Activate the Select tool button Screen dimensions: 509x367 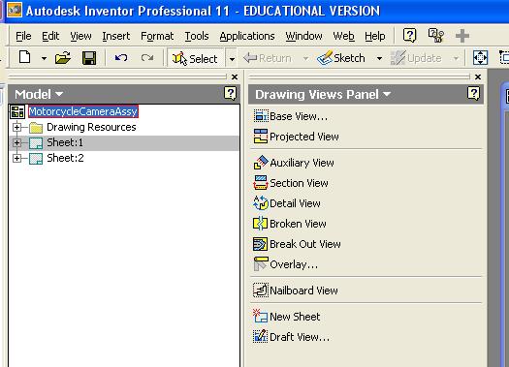coord(195,58)
